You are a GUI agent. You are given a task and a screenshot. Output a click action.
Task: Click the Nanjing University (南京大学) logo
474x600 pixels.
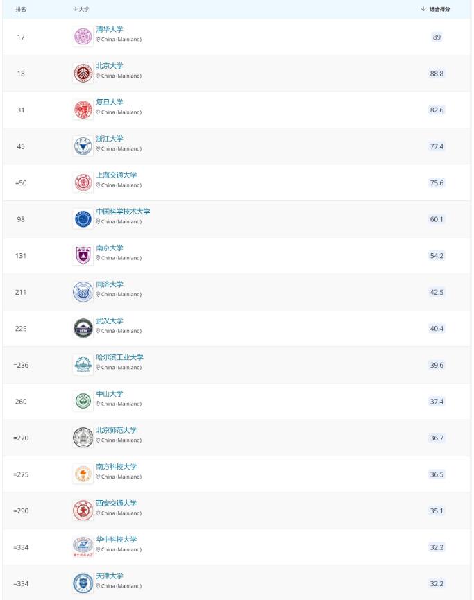coord(83,255)
